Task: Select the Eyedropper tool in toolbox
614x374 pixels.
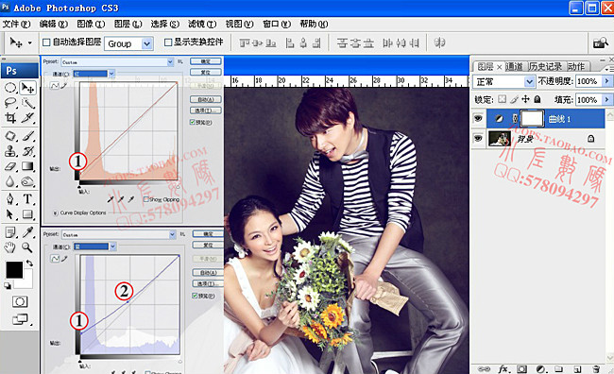Action: [27, 232]
